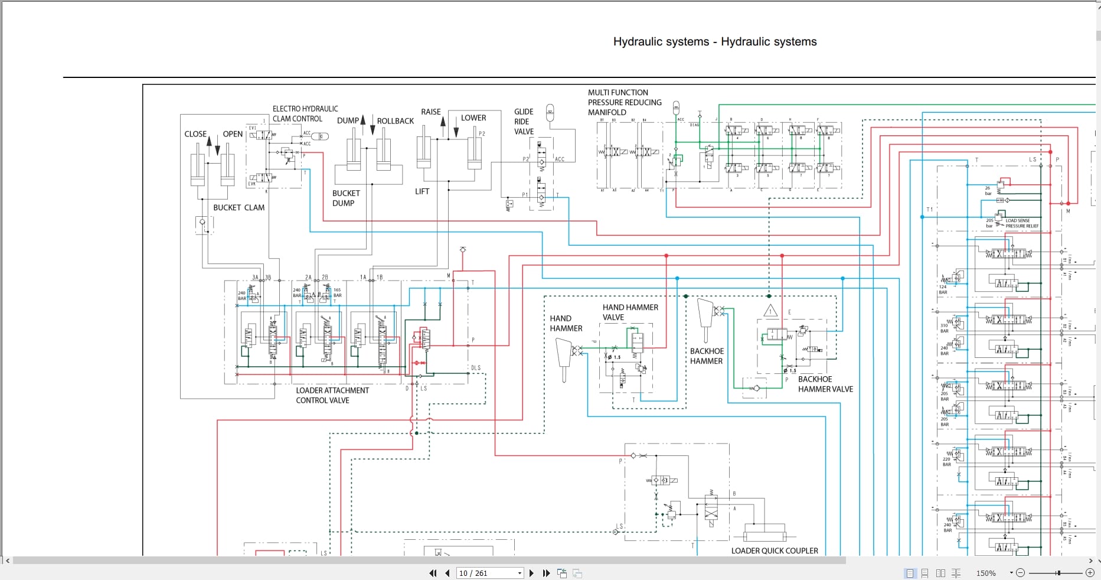Click the 150% zoom value
The width and height of the screenshot is (1101, 580).
pyautogui.click(x=986, y=573)
